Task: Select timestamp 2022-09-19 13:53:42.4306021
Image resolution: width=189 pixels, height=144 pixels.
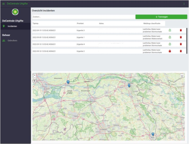Action: point(44,31)
